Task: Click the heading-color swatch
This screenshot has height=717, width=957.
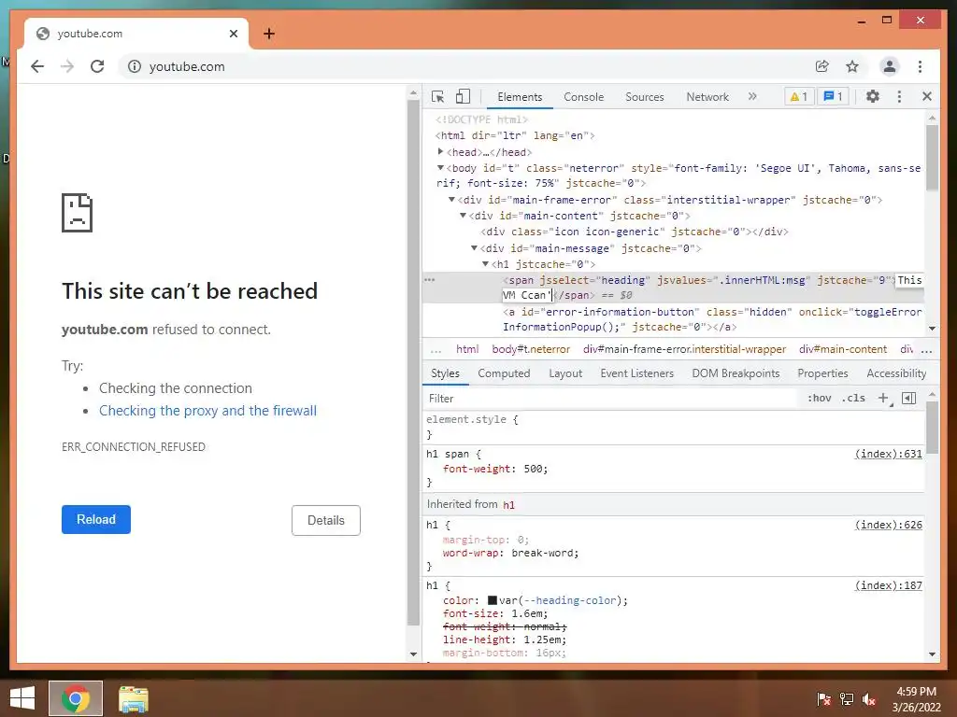Action: point(493,600)
